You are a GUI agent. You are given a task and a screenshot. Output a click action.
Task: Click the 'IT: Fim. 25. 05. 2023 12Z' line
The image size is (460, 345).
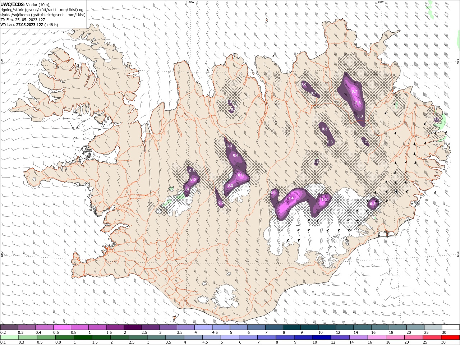[23, 20]
